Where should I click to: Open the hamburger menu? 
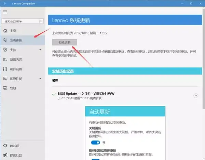click(x=5, y=12)
